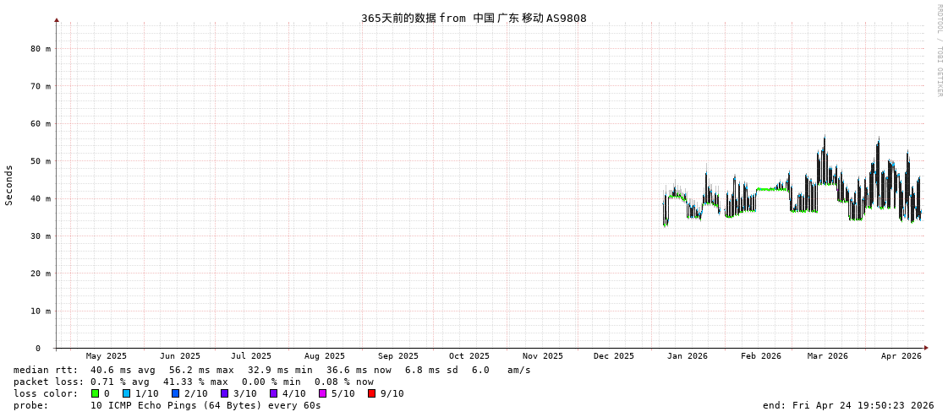The height and width of the screenshot is (417, 948).
Task: Click the red 9/10 loss swatch
Action: 371,393
